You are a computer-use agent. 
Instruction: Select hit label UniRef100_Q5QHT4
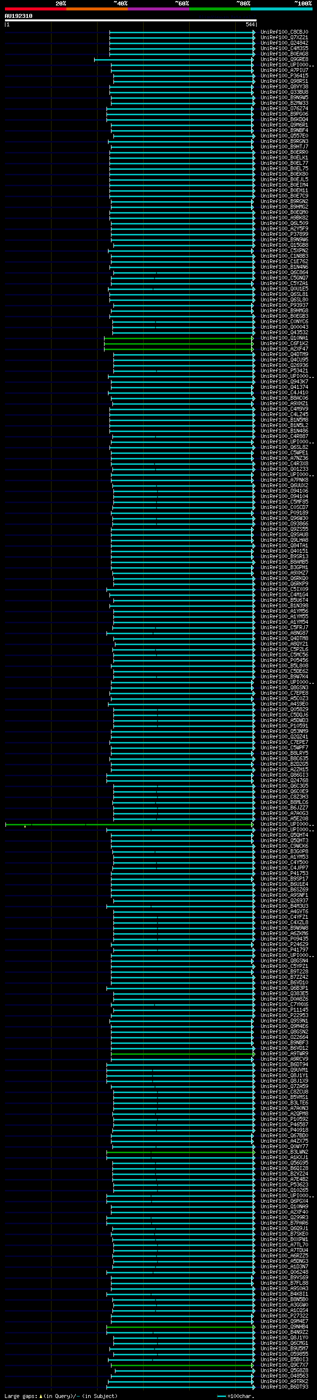point(284,834)
